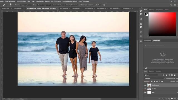
Task: Switch to the Каналы panel tab
Action: [151, 71]
